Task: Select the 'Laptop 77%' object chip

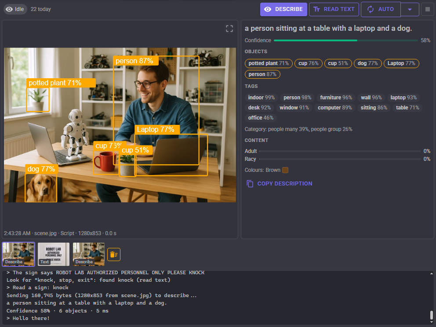Action: point(401,63)
